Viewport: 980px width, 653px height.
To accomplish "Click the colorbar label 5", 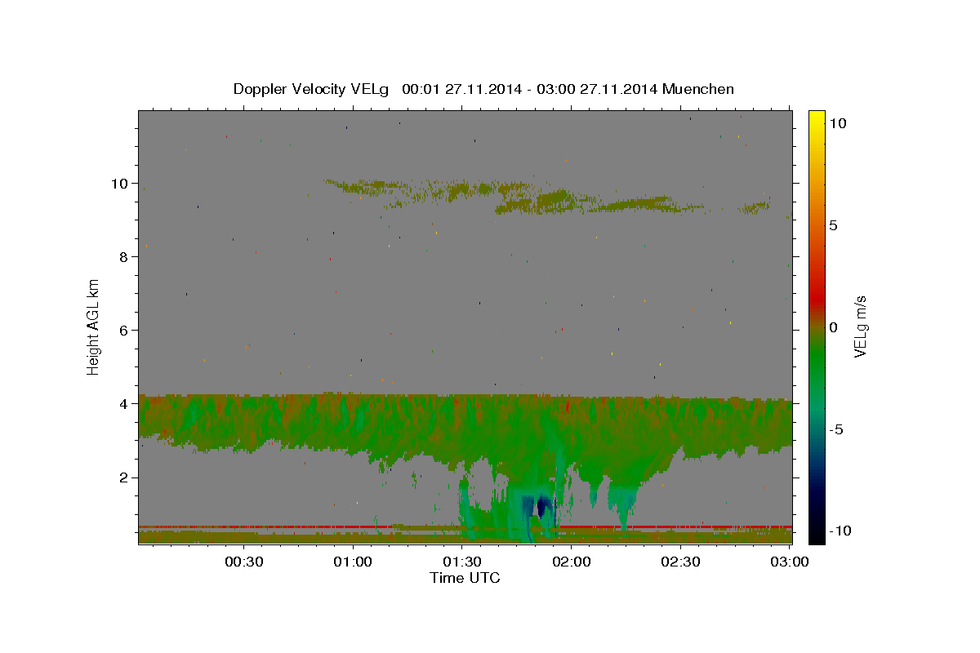I will point(833,225).
